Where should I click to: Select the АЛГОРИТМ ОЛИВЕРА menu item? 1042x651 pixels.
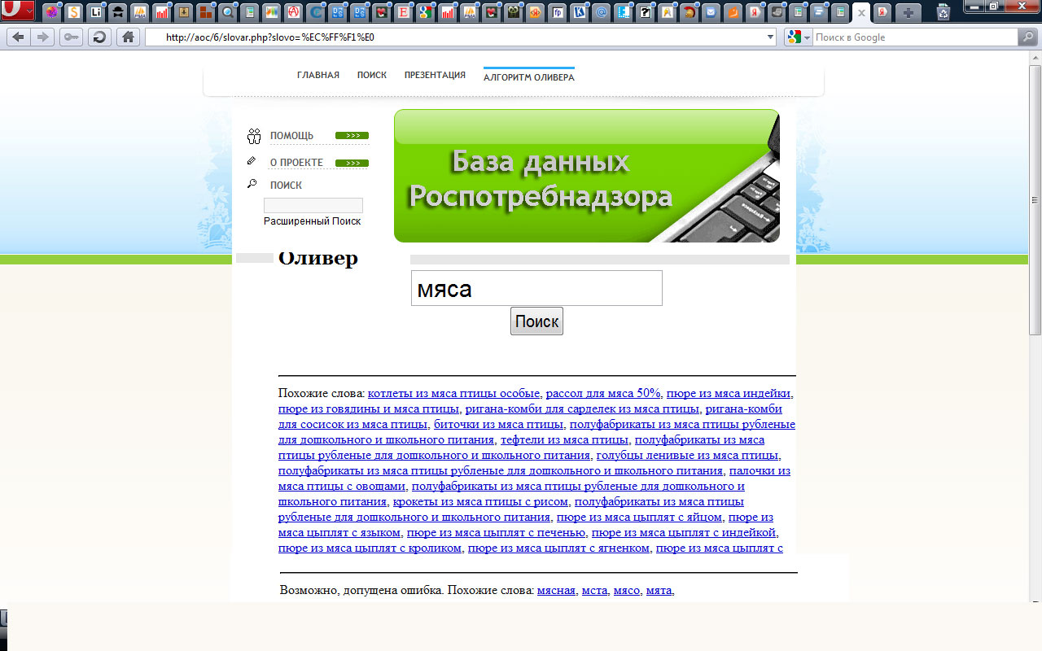(x=528, y=77)
